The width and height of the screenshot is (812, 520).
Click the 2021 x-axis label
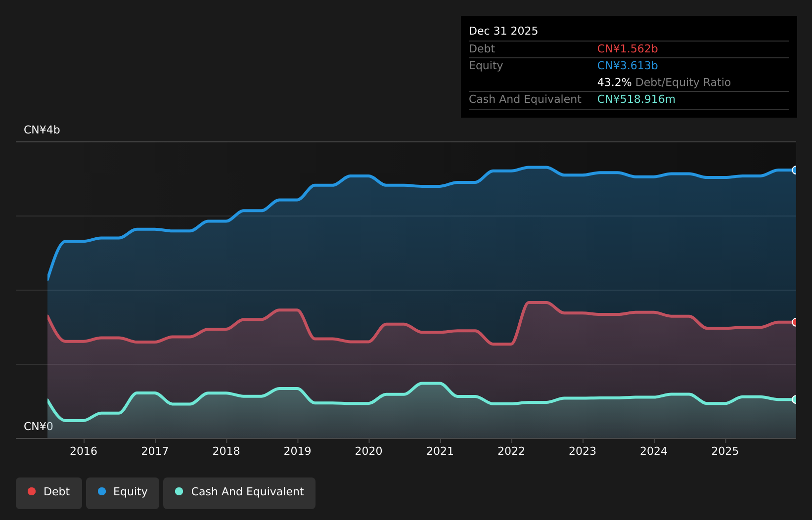click(x=440, y=451)
